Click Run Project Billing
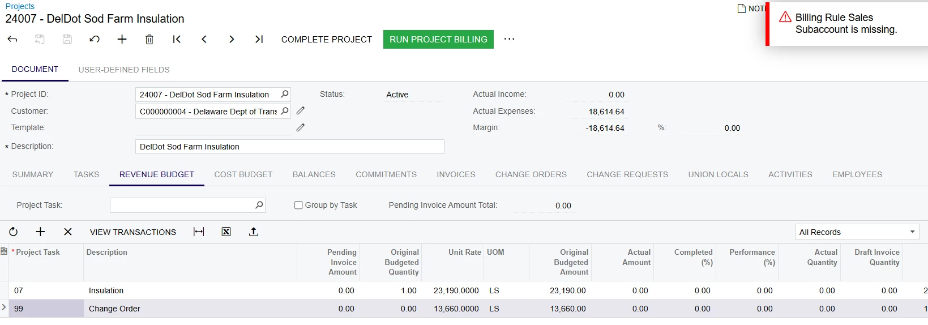The width and height of the screenshot is (928, 325). click(x=438, y=40)
